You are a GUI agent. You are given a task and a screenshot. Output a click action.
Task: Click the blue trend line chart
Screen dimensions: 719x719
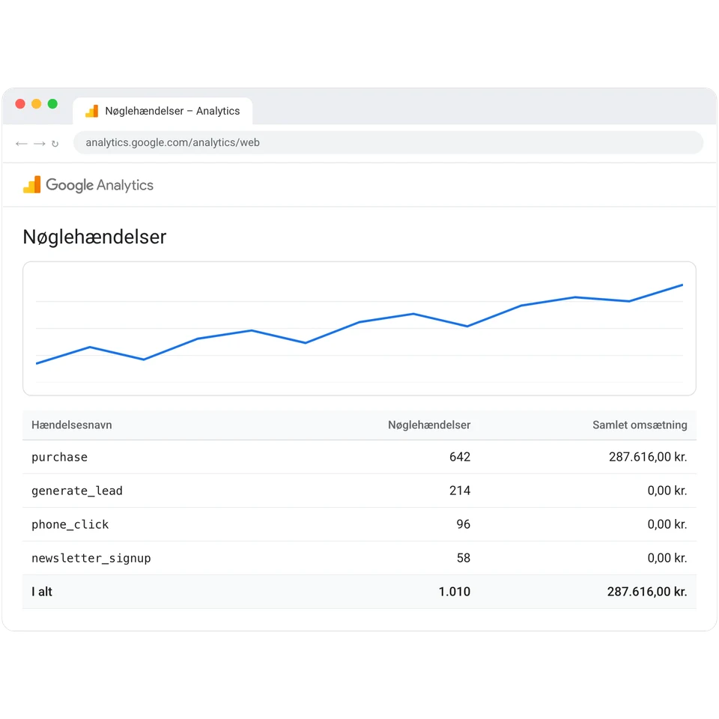[x=359, y=324]
